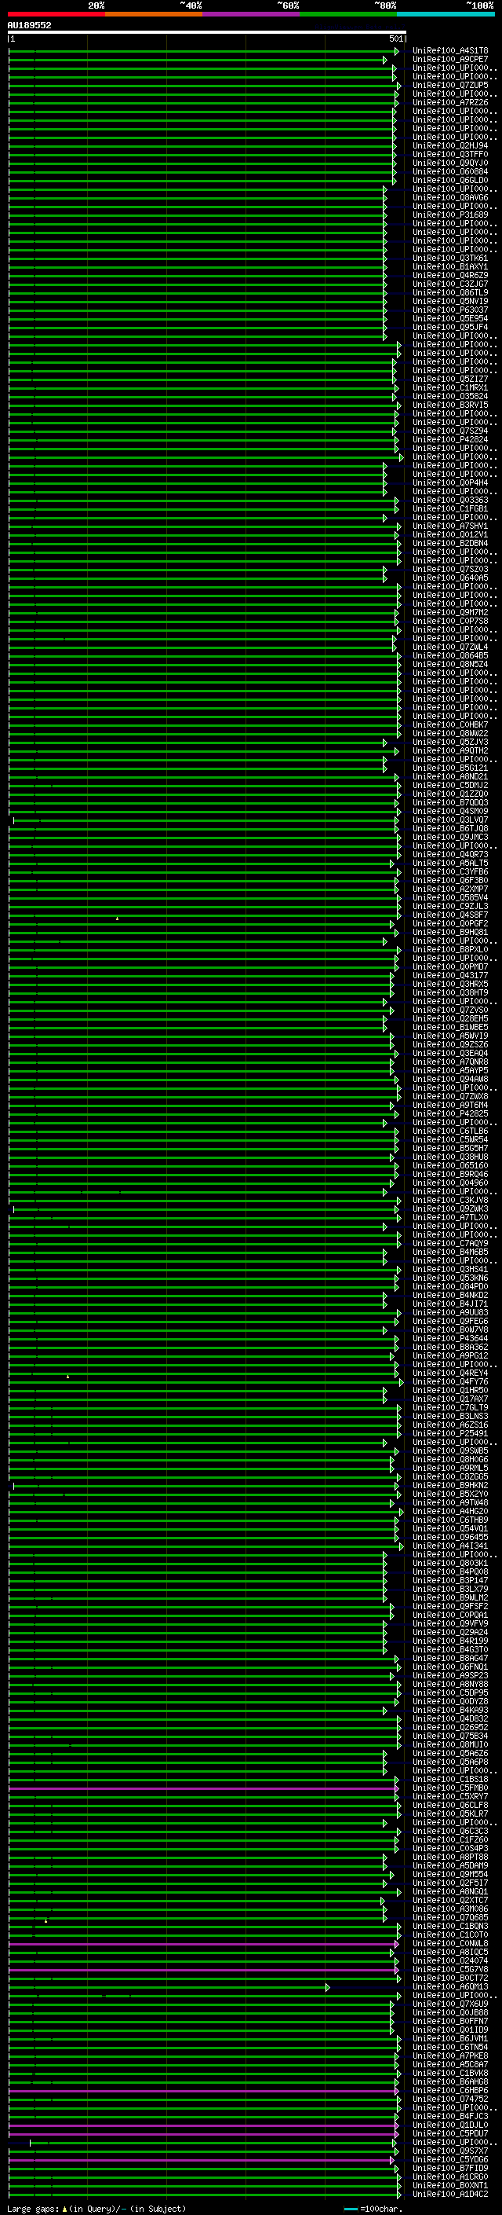Select hit UniRef100_Q2HJ94
502x2215 pixels.
pos(449,145)
